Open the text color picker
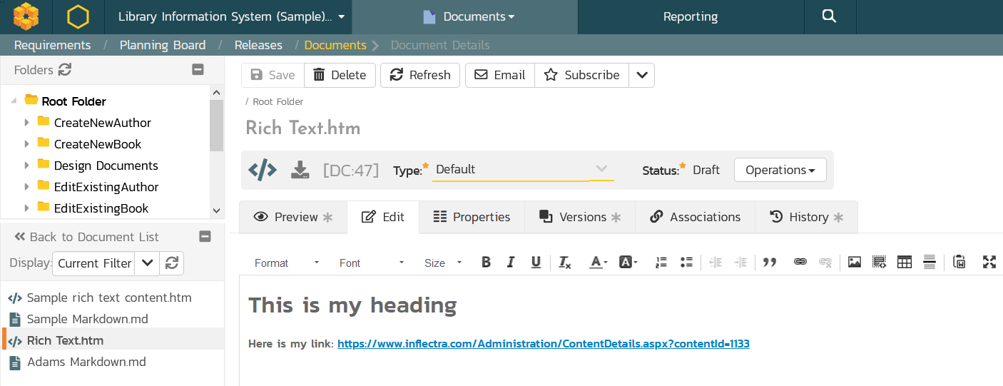 coord(598,263)
